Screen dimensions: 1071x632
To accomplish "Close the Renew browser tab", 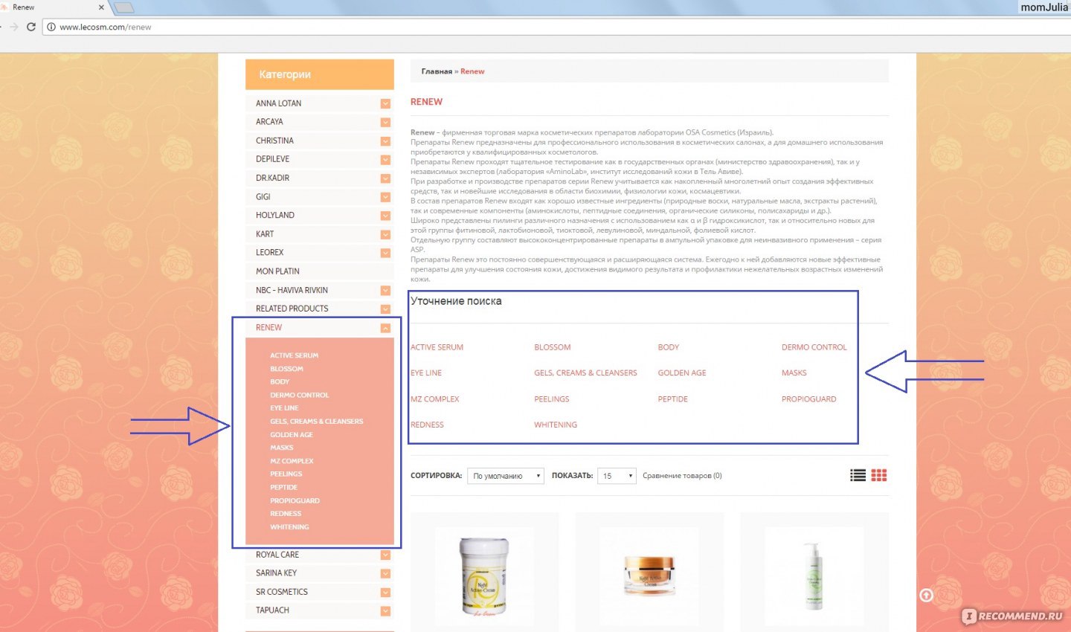I will pos(101,7).
